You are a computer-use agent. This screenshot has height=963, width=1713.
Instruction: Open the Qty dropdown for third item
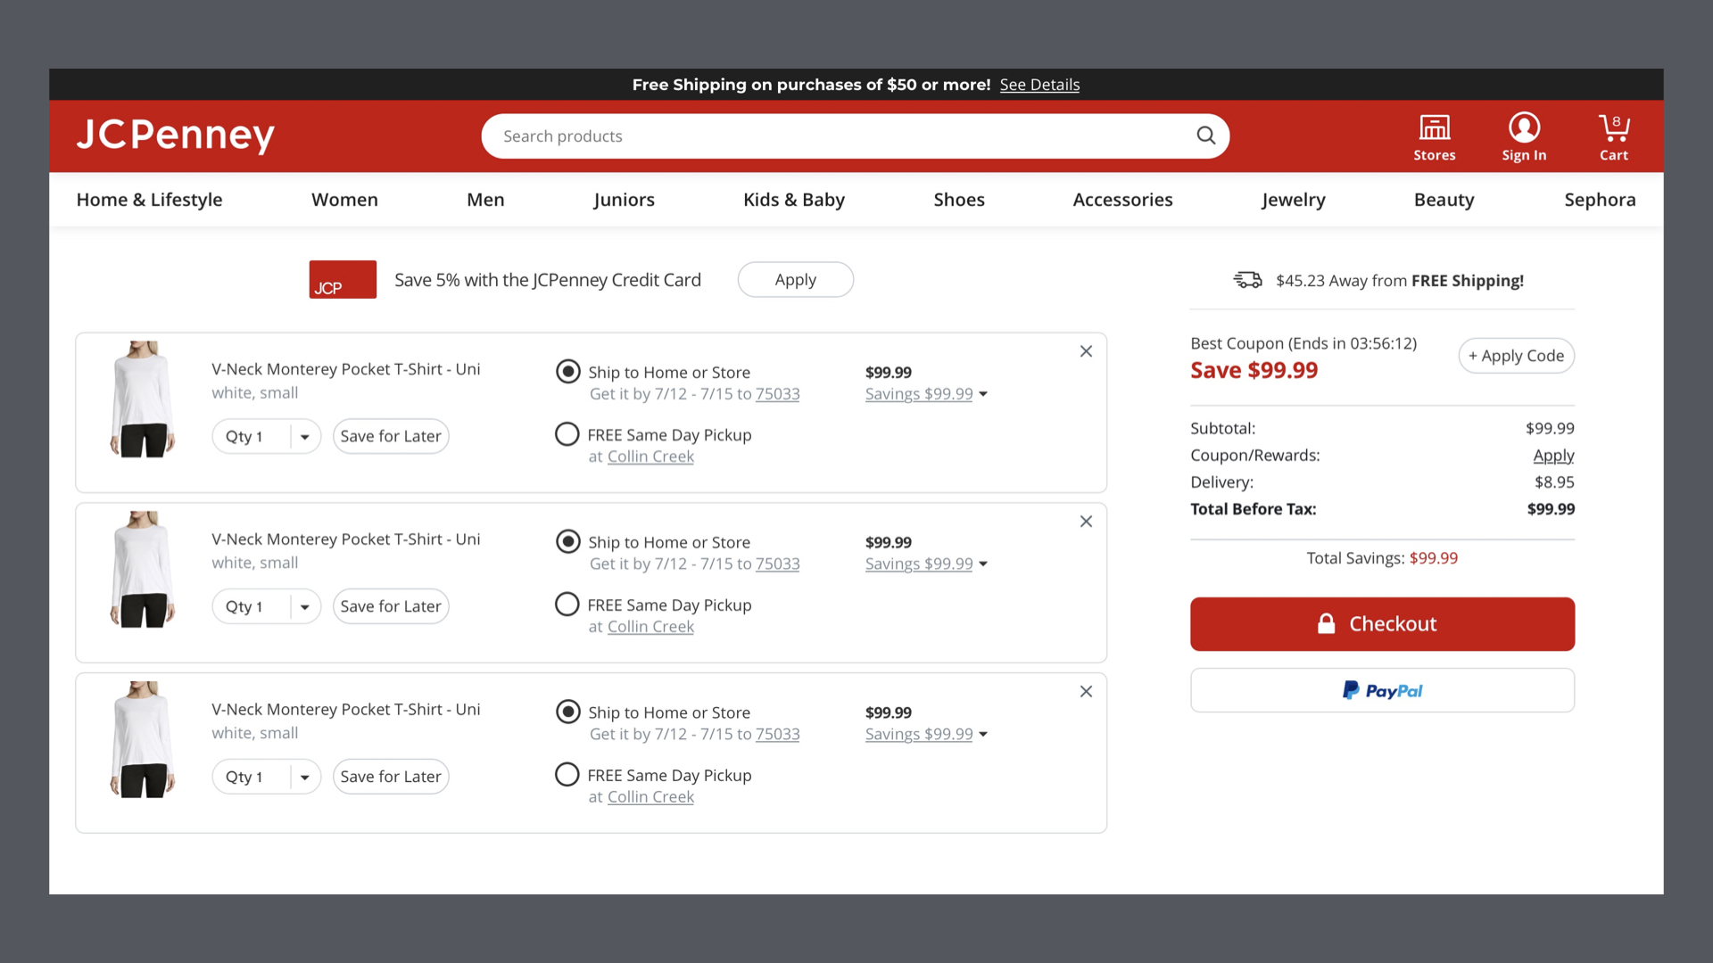pos(266,777)
